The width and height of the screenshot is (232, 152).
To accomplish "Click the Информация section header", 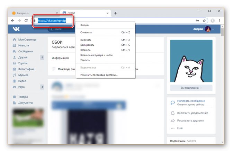I will click(60, 58).
